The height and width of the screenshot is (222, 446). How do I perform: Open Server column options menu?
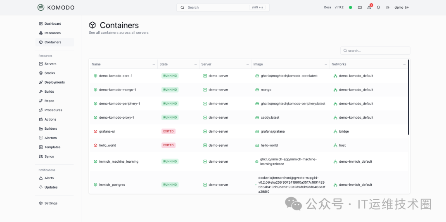pyautogui.click(x=248, y=64)
